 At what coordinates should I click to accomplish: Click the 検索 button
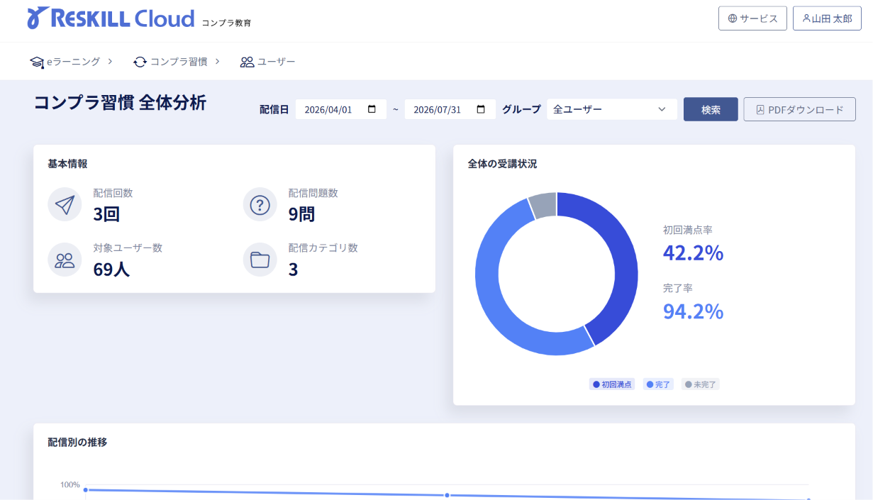[711, 109]
